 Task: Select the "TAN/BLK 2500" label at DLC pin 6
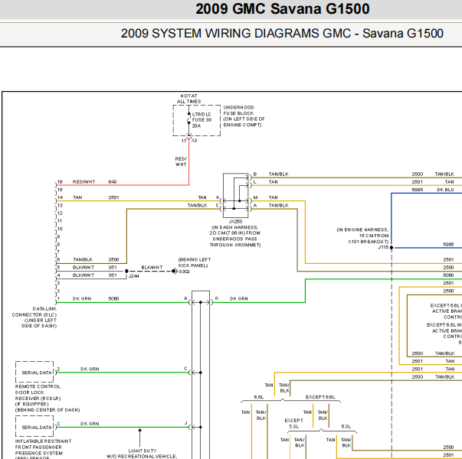tap(96, 259)
